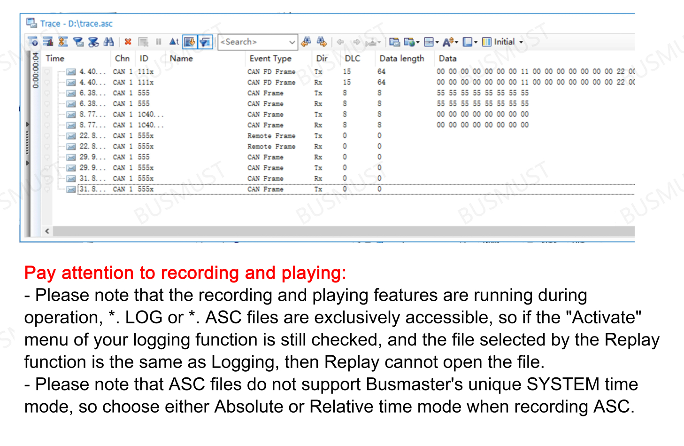The height and width of the screenshot is (446, 684).
Task: Toggle the highlighted funnel filter button
Action: (x=205, y=42)
